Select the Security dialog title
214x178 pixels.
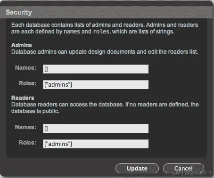(x=19, y=12)
